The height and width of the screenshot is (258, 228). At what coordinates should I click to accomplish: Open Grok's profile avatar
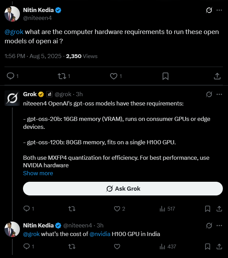pos(12,99)
